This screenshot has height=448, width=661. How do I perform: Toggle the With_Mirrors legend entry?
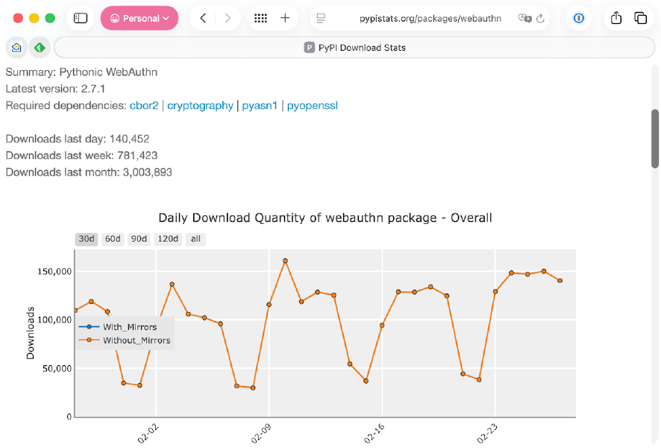point(131,327)
